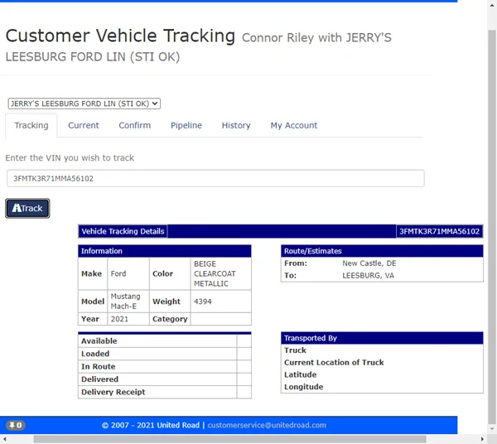The width and height of the screenshot is (497, 444).
Task: Open the My Account tab
Action: coord(294,126)
